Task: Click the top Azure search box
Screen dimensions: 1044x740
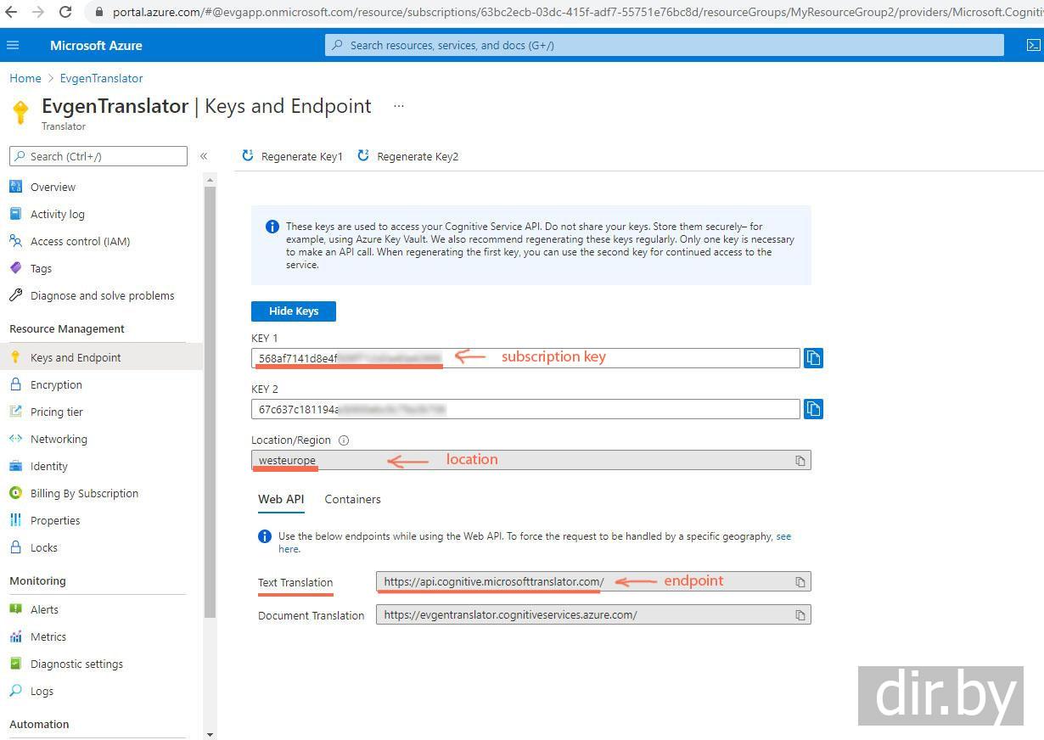Action: [x=664, y=46]
